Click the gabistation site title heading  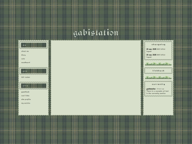tap(96, 33)
